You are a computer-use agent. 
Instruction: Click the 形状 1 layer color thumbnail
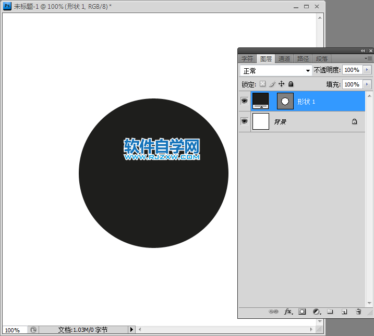(x=260, y=101)
